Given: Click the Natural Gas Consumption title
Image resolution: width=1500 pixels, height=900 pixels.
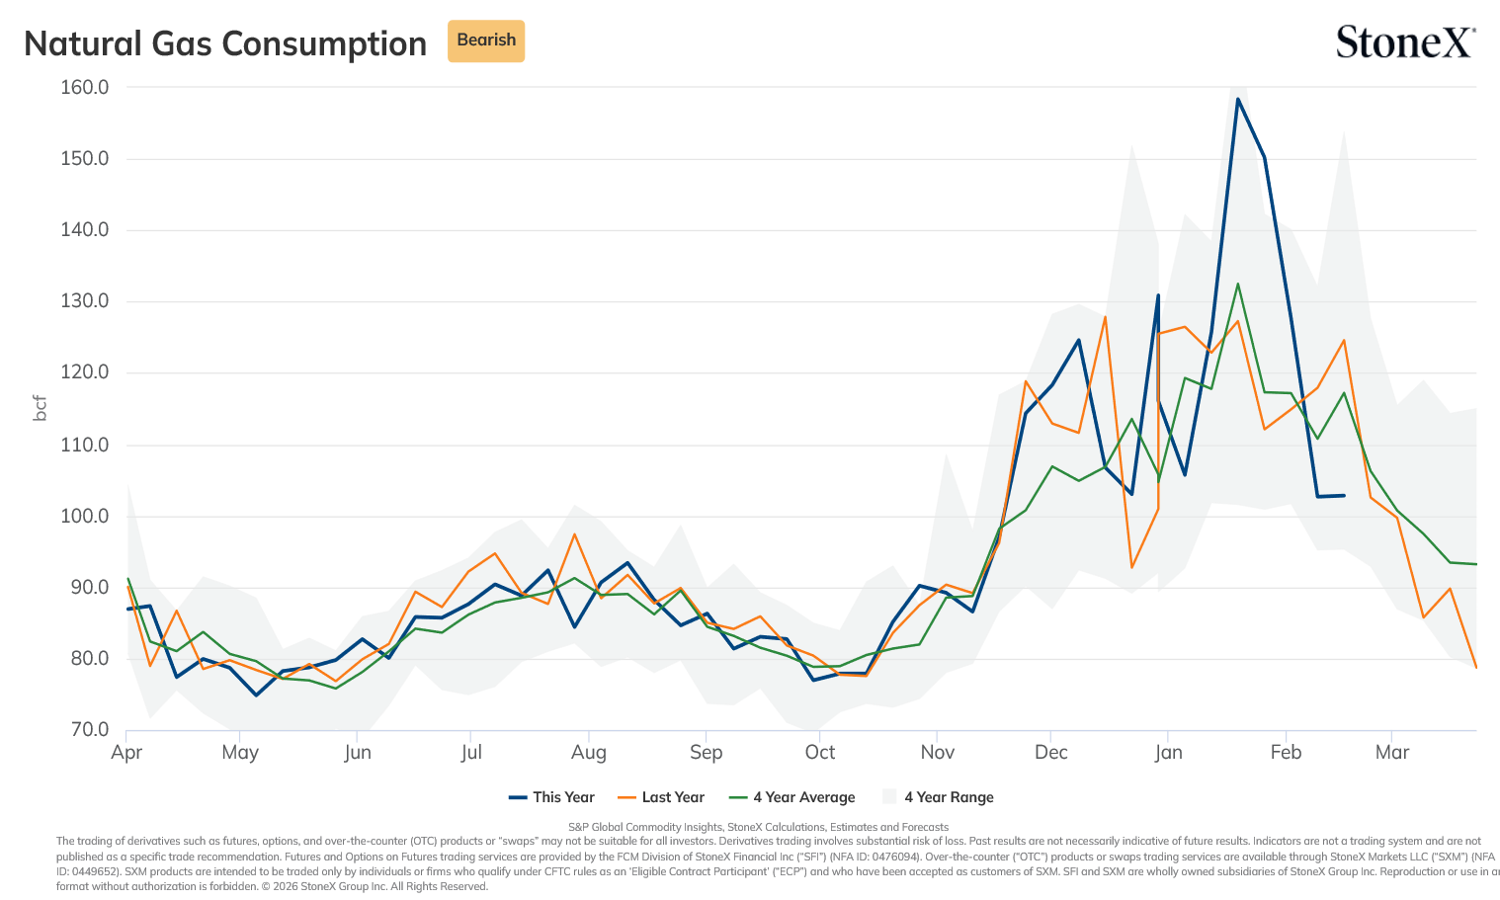Looking at the screenshot, I should click(225, 43).
